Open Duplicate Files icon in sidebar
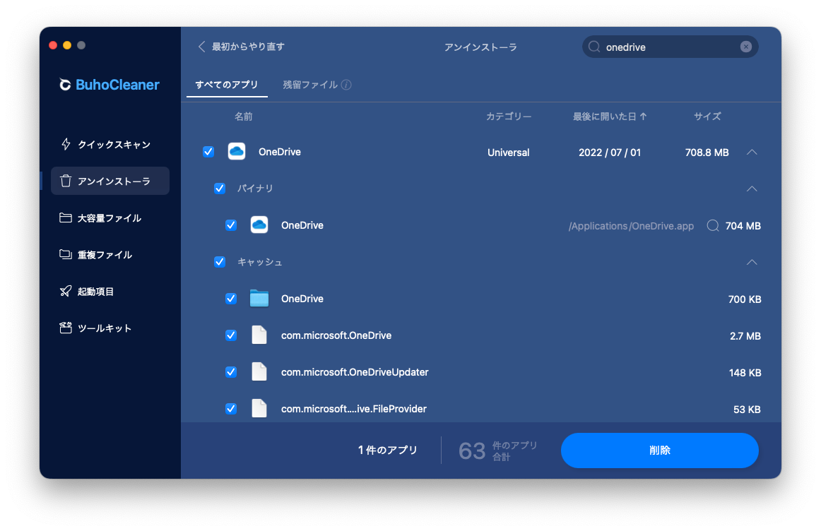The height and width of the screenshot is (531, 821). coord(66,254)
